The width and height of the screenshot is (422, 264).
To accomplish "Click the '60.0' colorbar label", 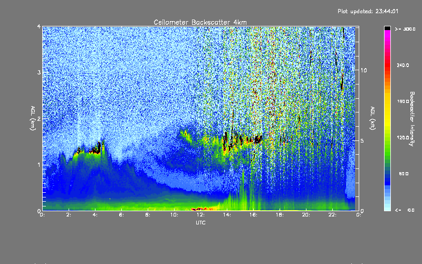I will point(404,174).
